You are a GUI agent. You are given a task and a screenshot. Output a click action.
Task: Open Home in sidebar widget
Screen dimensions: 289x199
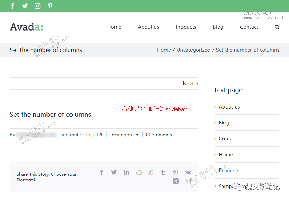pyautogui.click(x=226, y=155)
